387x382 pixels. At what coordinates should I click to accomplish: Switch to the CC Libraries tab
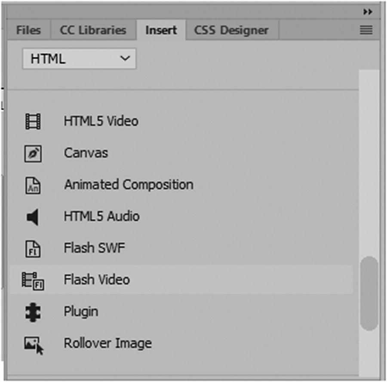[x=93, y=31]
